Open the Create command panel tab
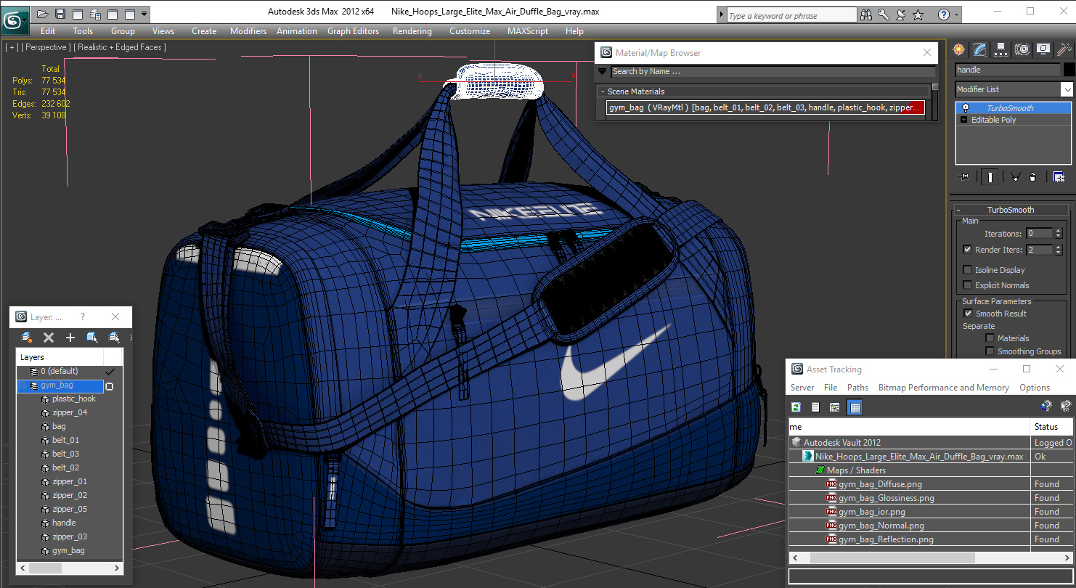 [x=959, y=49]
